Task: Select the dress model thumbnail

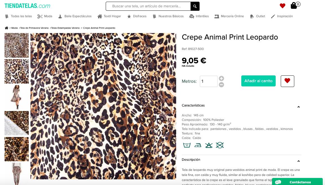Action: (17, 97)
